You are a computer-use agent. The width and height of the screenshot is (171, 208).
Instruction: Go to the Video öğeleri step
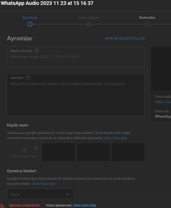click(x=89, y=18)
